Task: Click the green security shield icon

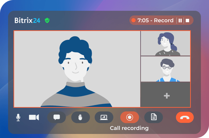Action: click(x=47, y=20)
